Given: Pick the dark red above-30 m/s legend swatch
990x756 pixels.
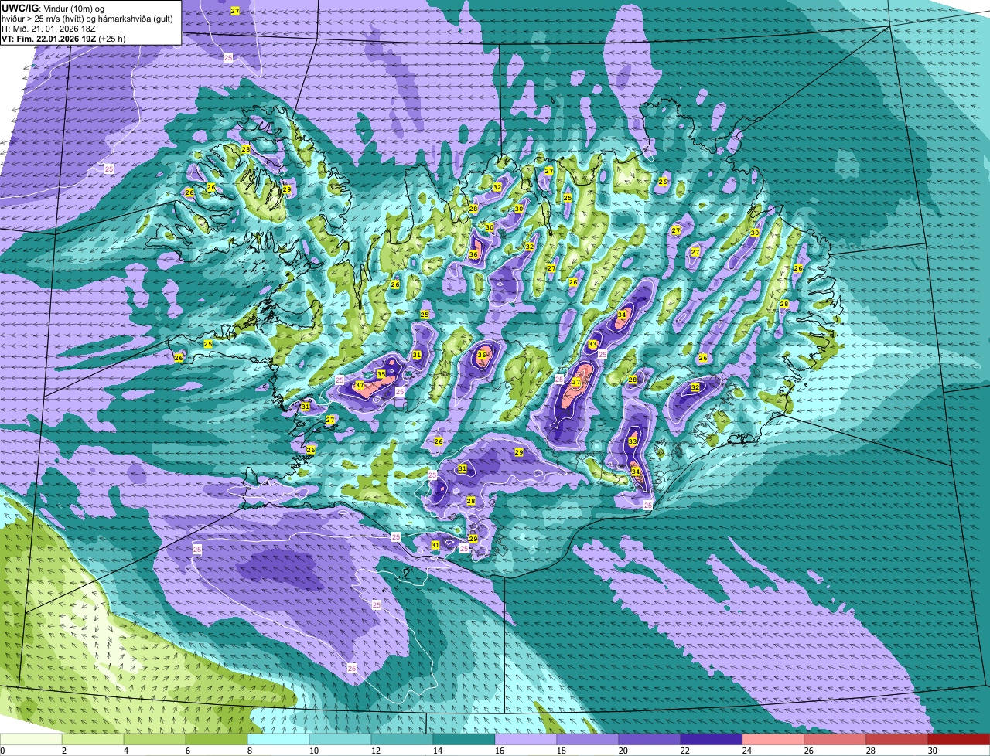Looking at the screenshot, I should coord(959,739).
